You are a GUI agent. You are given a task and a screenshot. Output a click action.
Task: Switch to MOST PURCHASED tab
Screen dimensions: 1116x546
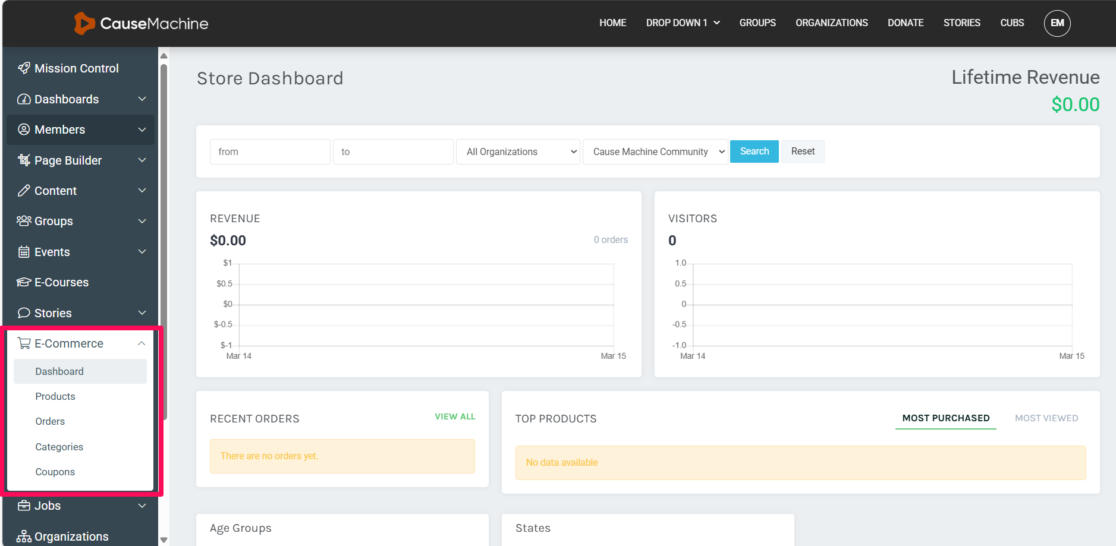[946, 418]
